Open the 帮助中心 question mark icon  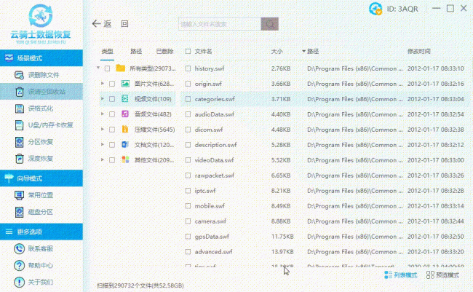pyautogui.click(x=20, y=266)
